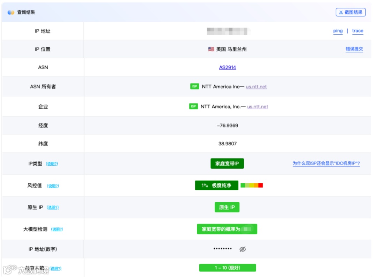Image resolution: width=377 pixels, height=277 pixels.
Task: Click the 经度 row label
Action: point(43,125)
